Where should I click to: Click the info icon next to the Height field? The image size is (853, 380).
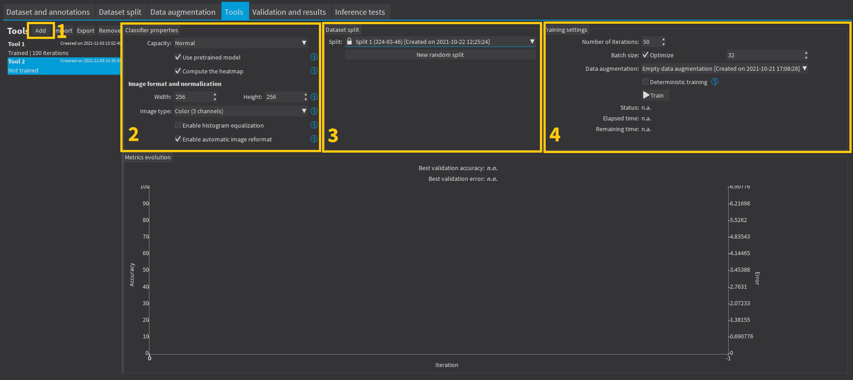(x=314, y=97)
